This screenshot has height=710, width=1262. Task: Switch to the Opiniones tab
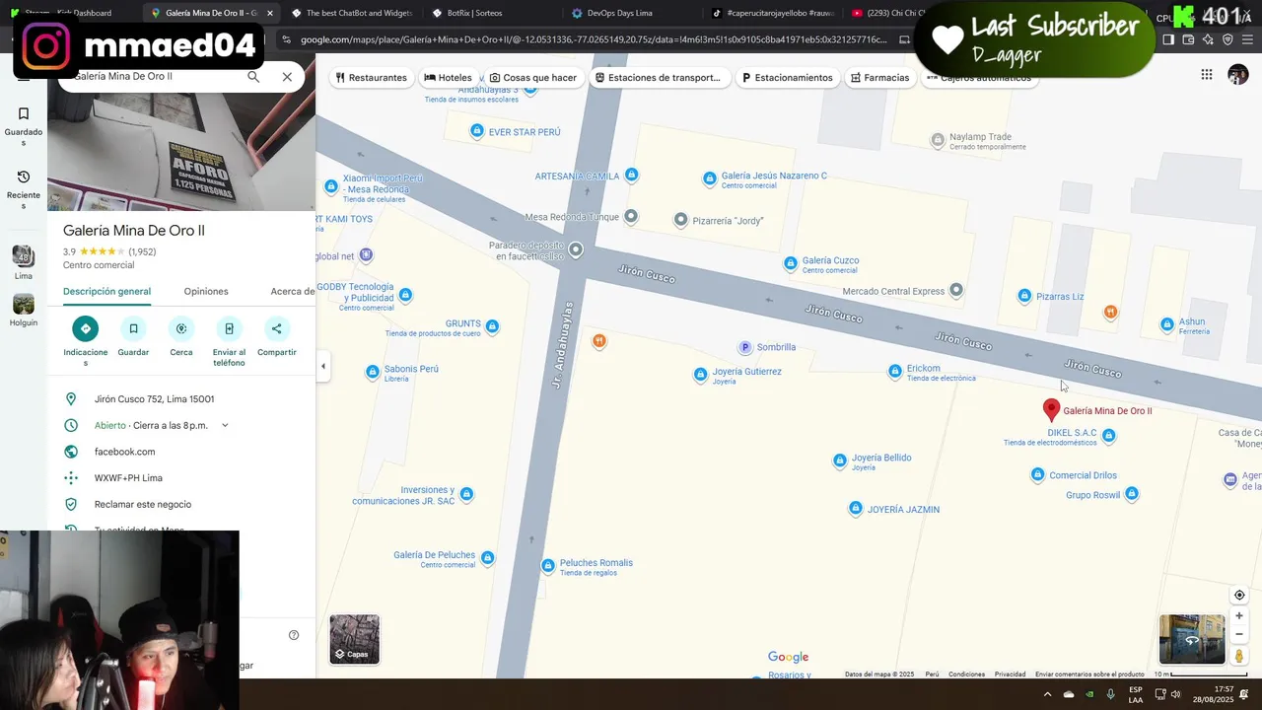(x=206, y=291)
